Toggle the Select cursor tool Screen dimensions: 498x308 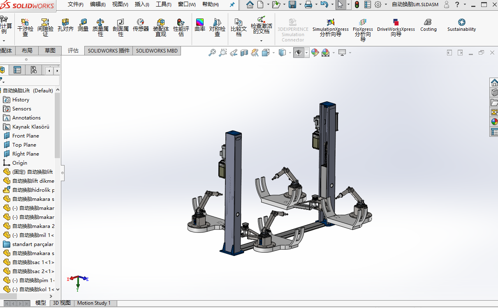pos(340,5)
